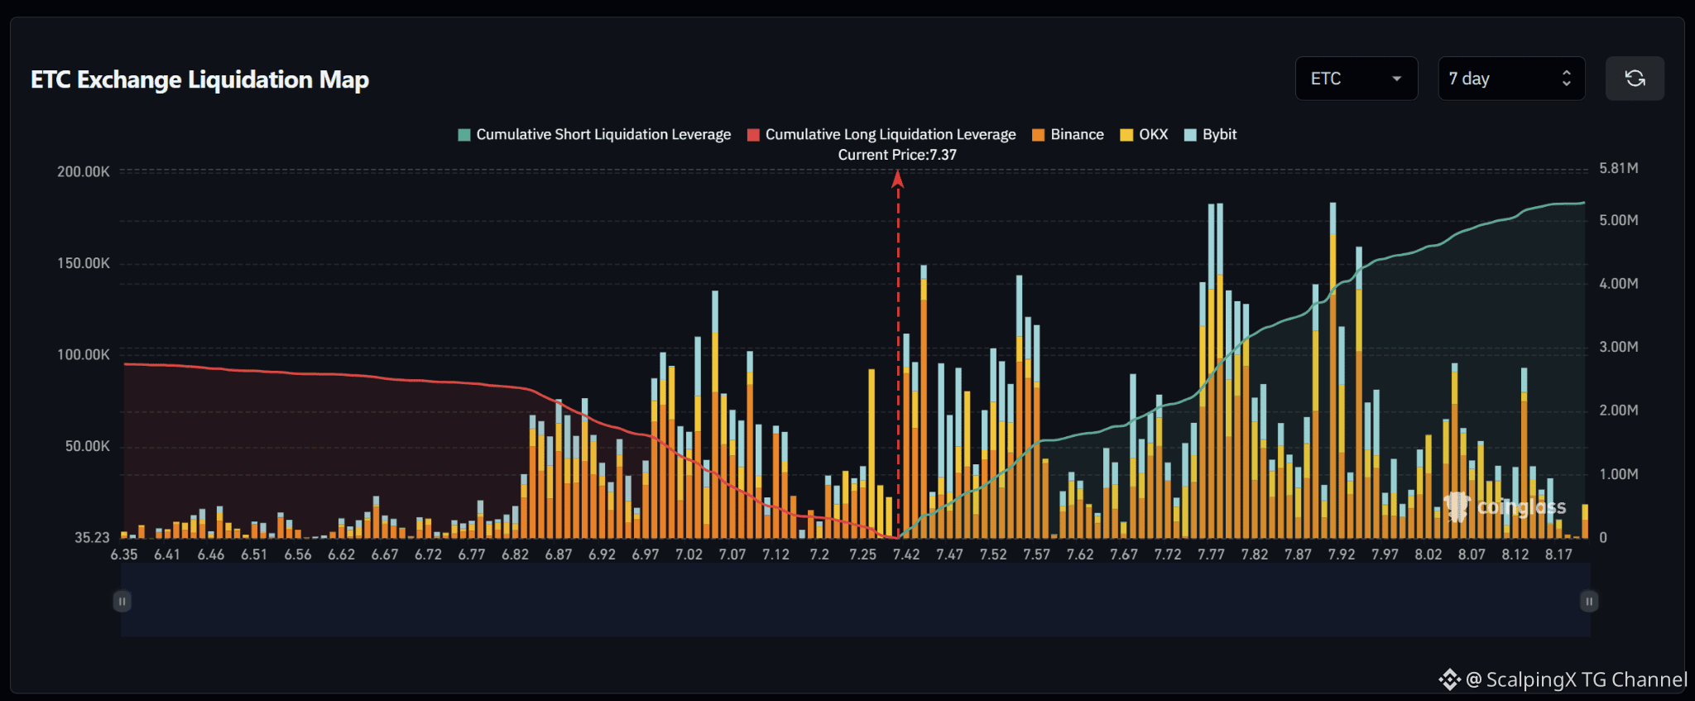This screenshot has width=1695, height=701.
Task: Click the 7 day stepper arrows
Action: pos(1566,79)
